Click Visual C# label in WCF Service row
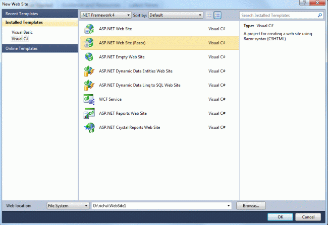 pos(217,99)
